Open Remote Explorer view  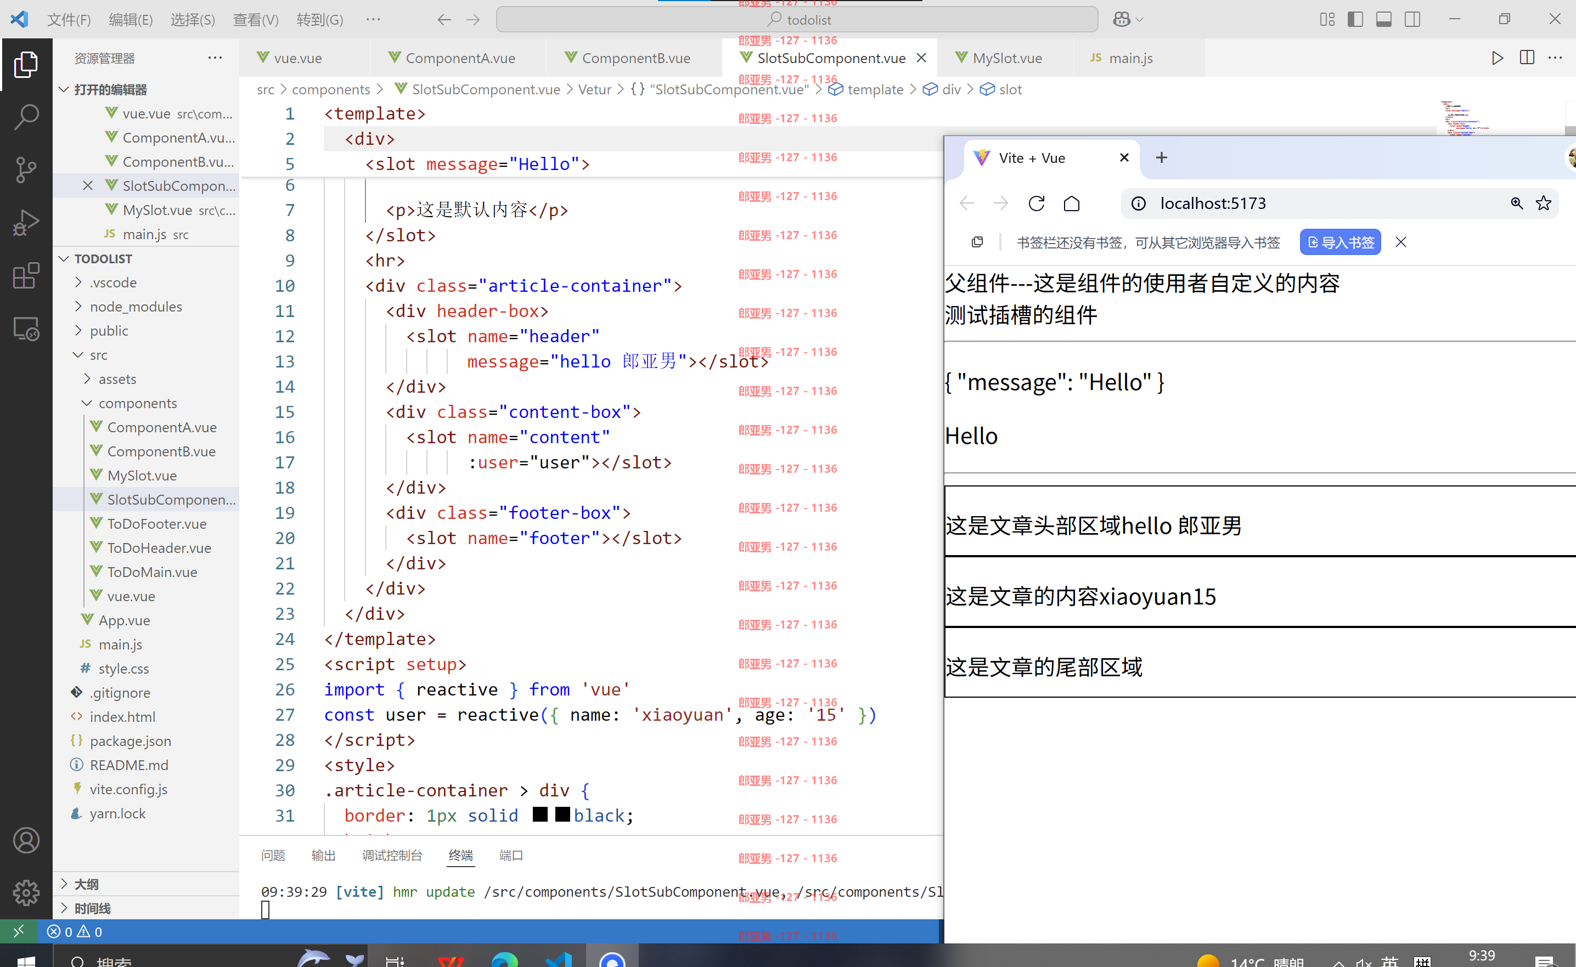(26, 329)
